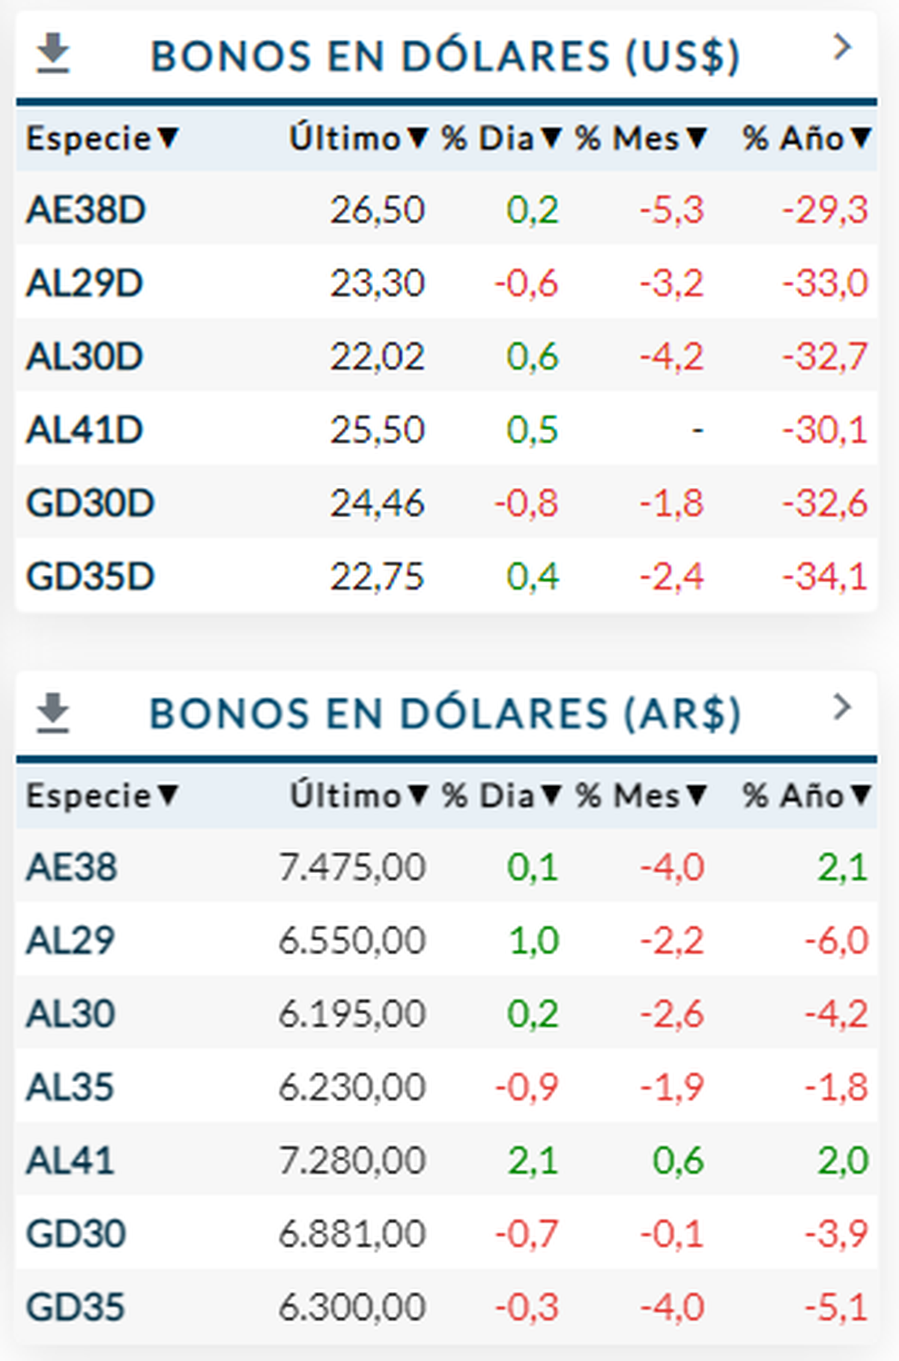The width and height of the screenshot is (899, 1361).
Task: Open the Bonos en Dólares (AR$) heading
Action: [445, 713]
